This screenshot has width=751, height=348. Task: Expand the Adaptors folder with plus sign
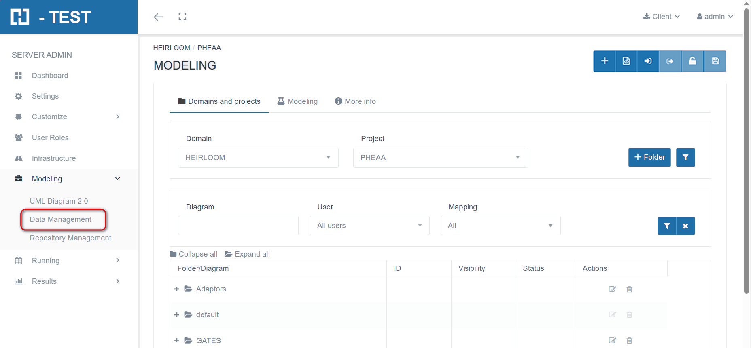point(176,289)
